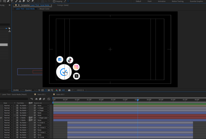206x139 pixels.
Task: Click the fast previews icon in viewer
Action: (39, 90)
